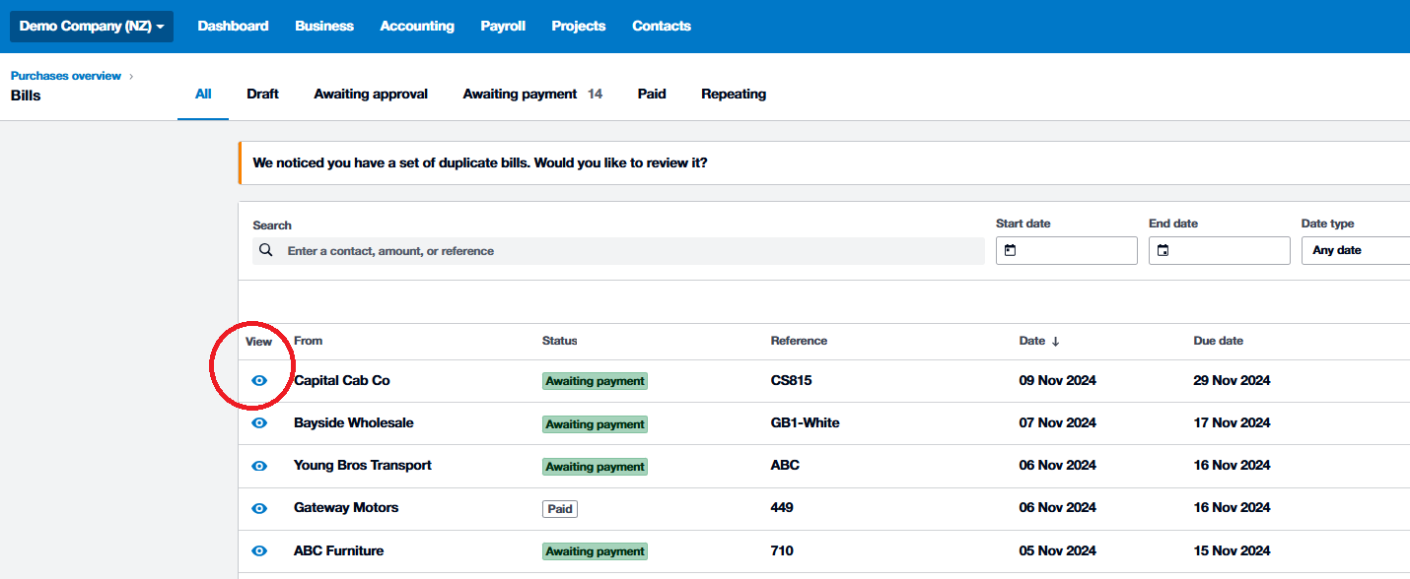The width and height of the screenshot is (1410, 579).
Task: Sort the list by Due date header
Action: pos(1218,341)
